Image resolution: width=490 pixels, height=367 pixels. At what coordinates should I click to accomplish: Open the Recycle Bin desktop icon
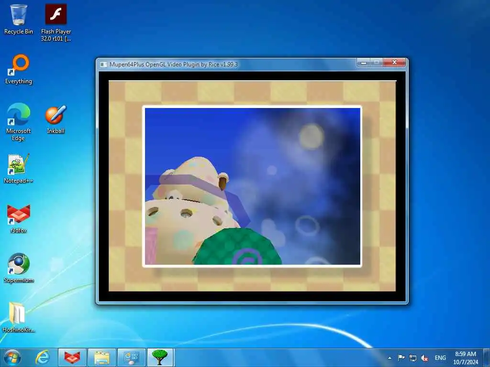[19, 19]
